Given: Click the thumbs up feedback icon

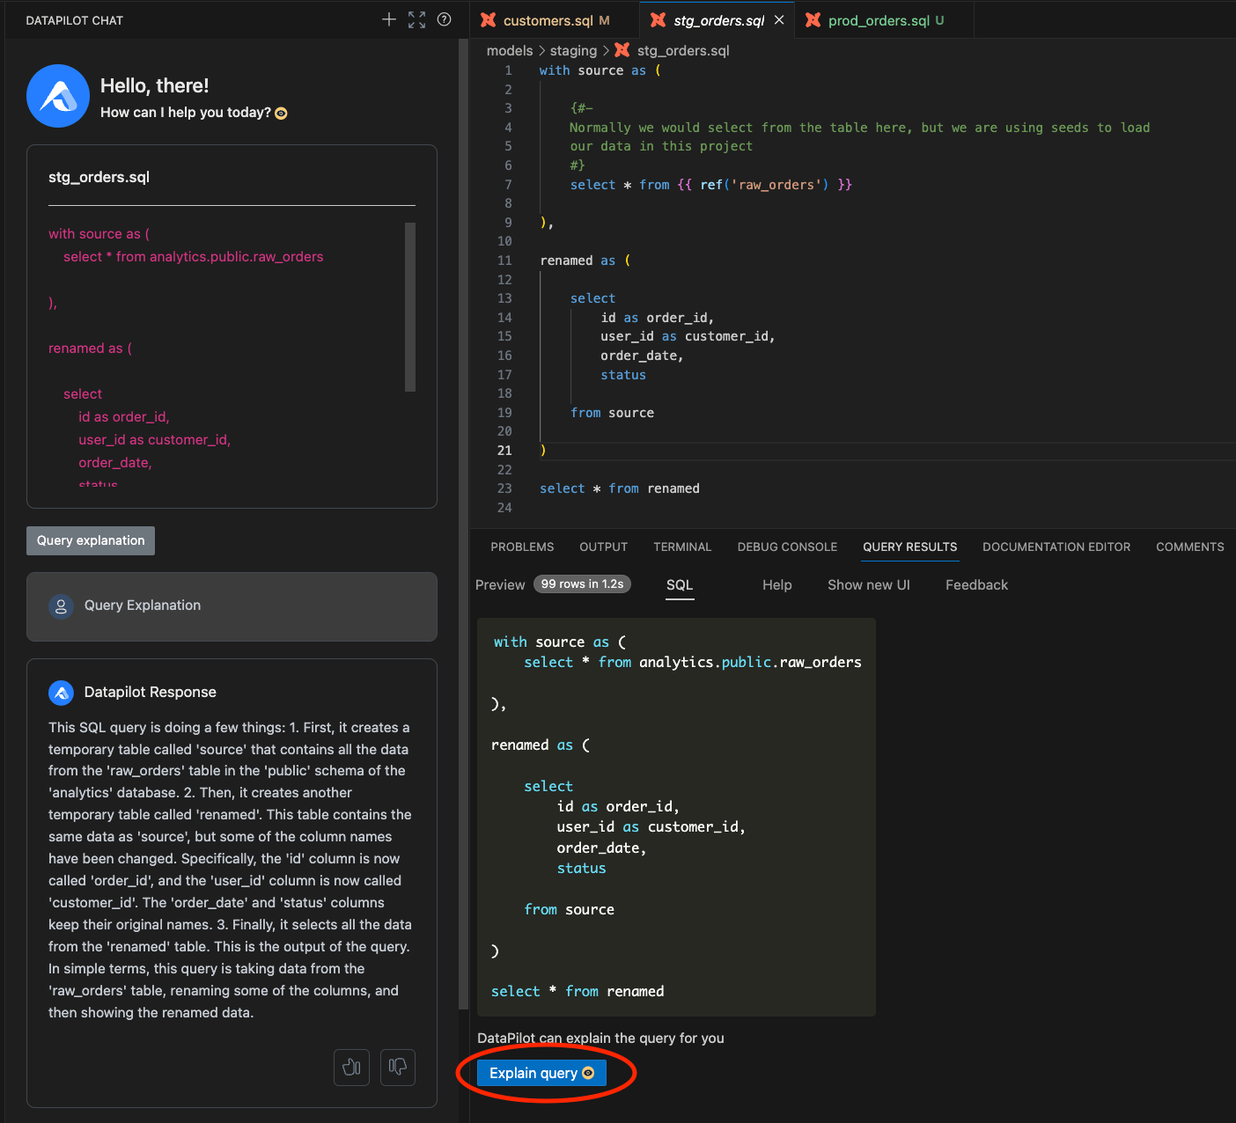Looking at the screenshot, I should [x=351, y=1068].
